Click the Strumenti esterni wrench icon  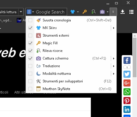39,35
